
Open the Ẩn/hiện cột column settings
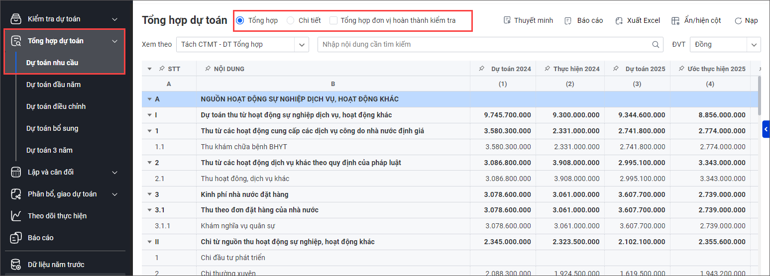[675, 20]
